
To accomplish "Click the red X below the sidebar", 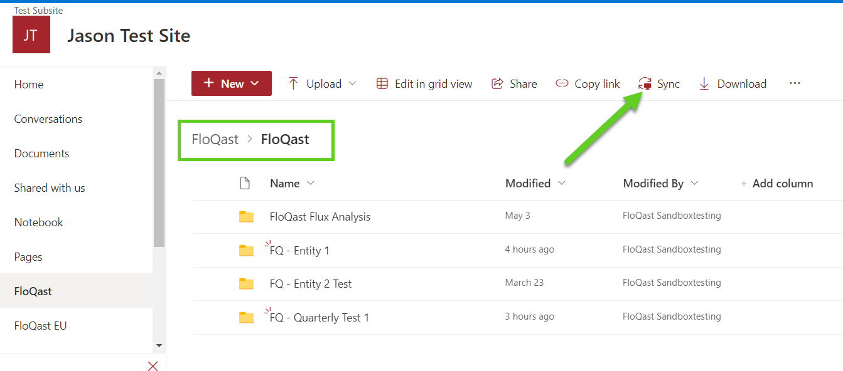I will click(x=153, y=366).
